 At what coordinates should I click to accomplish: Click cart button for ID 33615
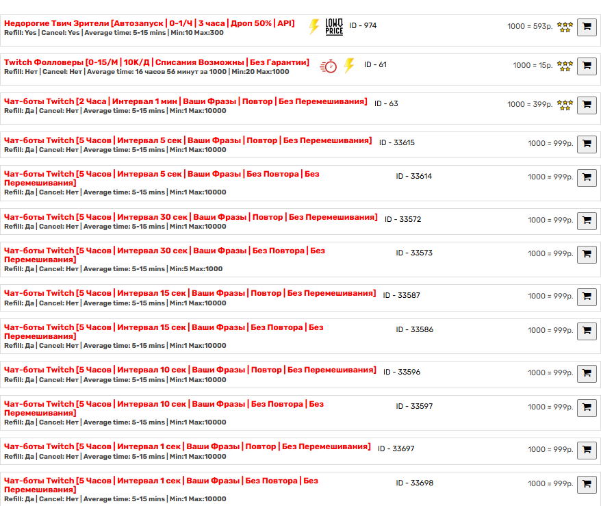[587, 144]
